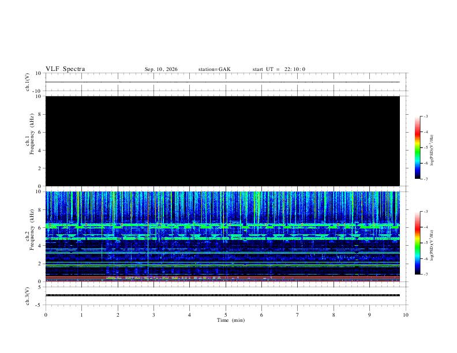457x353 pixels.
Task: Click the red band at bottom of ch.2 spectrogram
Action: (x=223, y=278)
